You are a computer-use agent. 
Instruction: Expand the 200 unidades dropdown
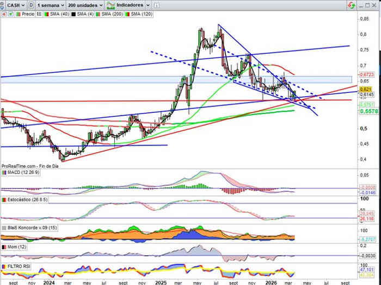tap(87, 4)
